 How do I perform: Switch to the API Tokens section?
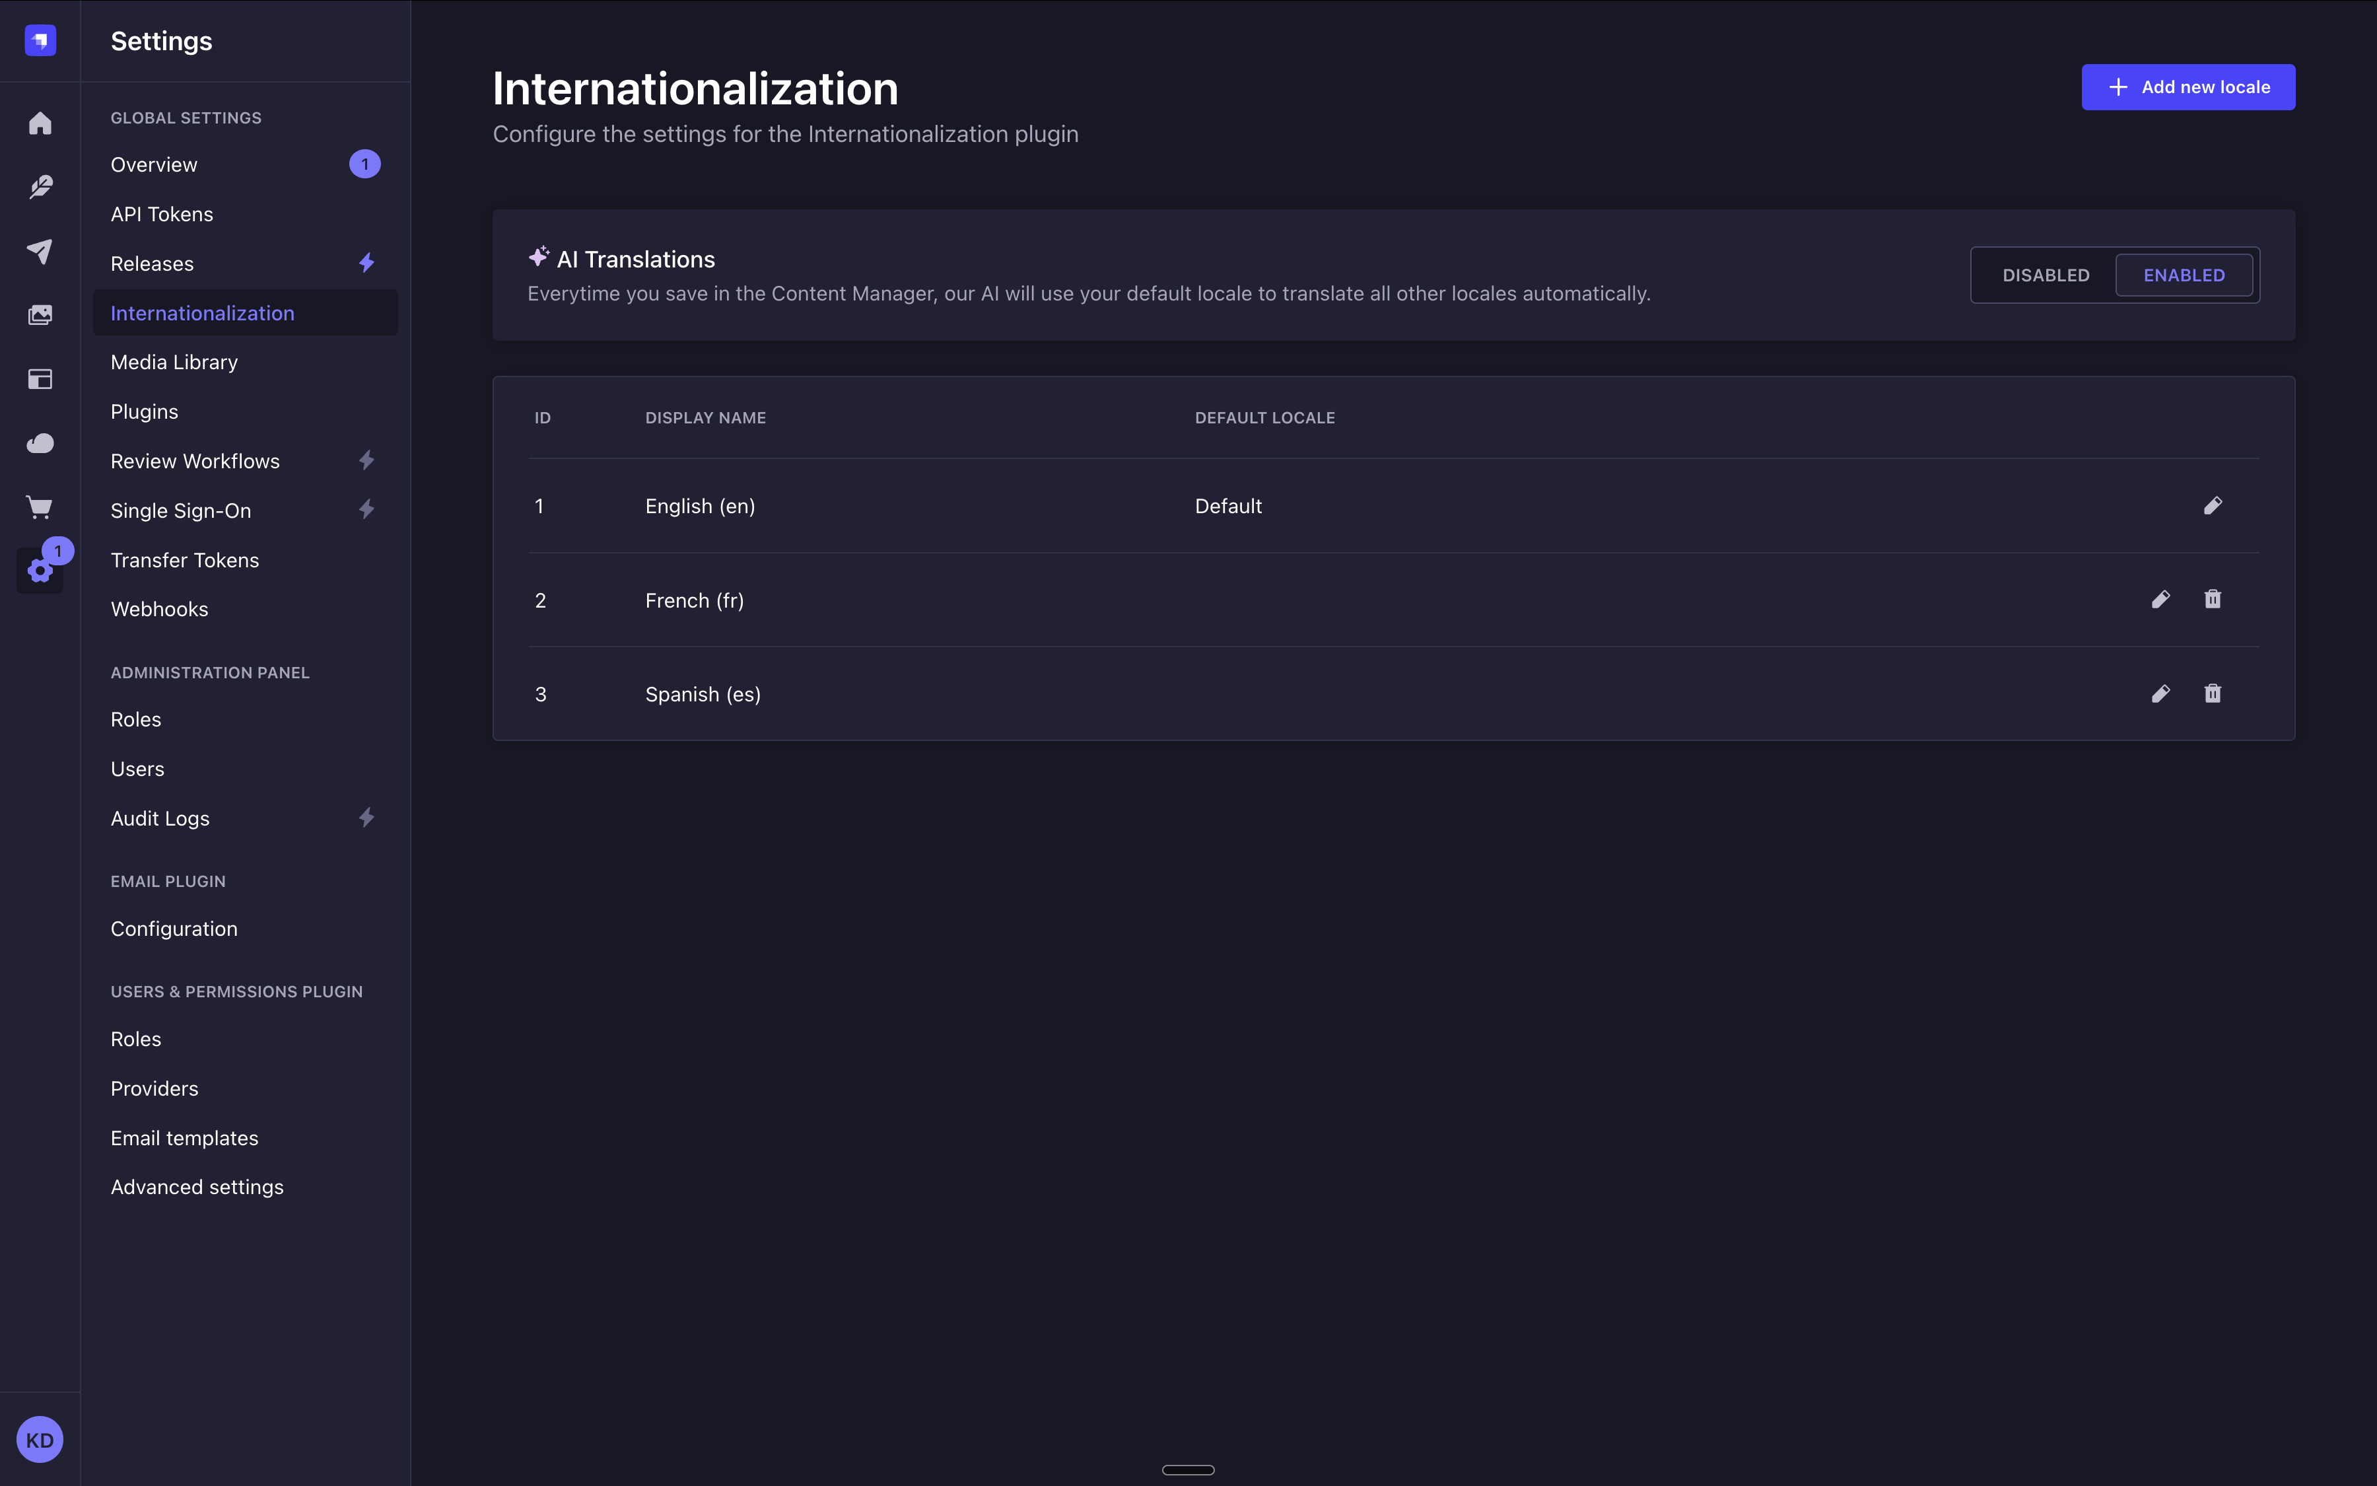coord(161,213)
